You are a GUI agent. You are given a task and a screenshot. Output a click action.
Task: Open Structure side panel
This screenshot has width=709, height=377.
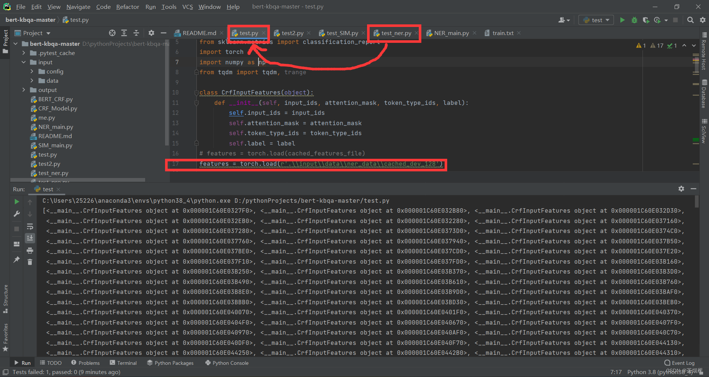click(5, 299)
